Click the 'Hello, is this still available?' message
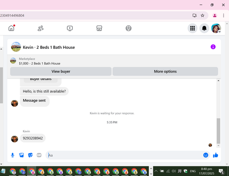Viewport: 229px width, 176px height. coord(44,91)
